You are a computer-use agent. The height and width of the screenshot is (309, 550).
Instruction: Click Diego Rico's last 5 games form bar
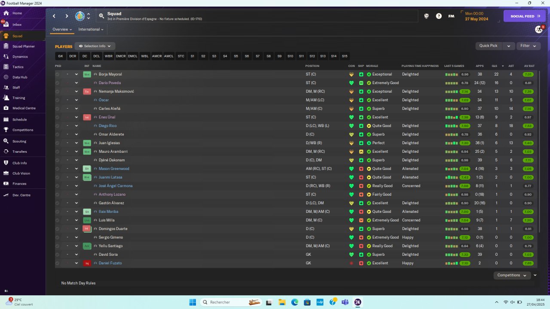(x=452, y=126)
